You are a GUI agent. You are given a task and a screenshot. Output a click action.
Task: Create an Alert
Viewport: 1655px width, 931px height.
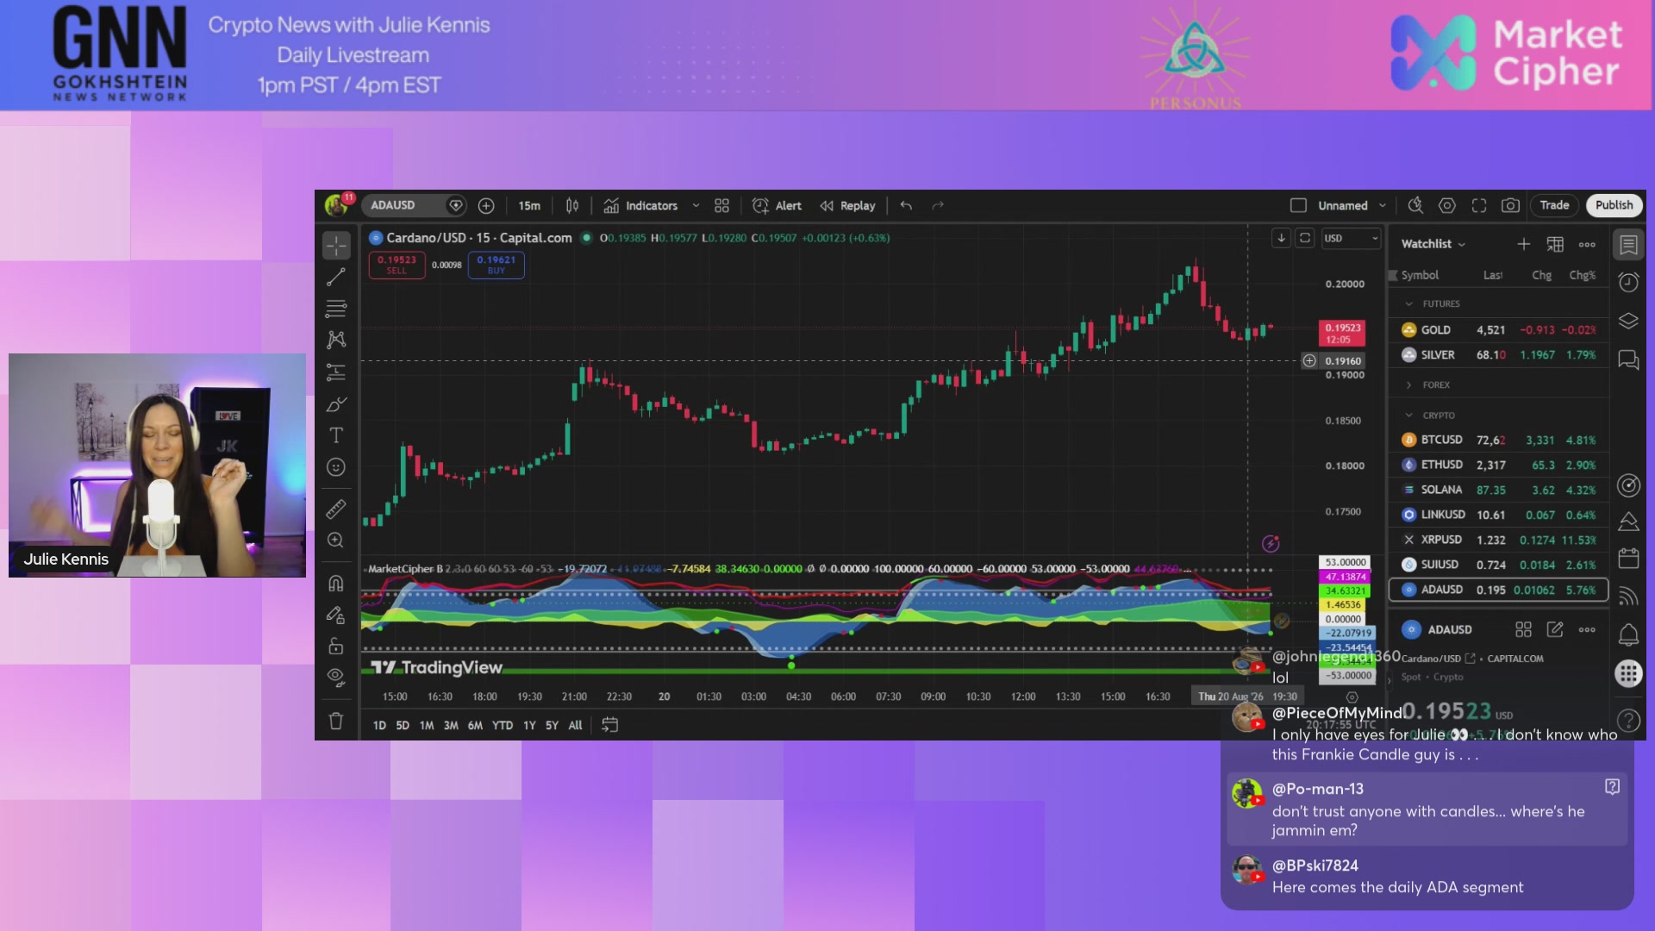pos(777,205)
